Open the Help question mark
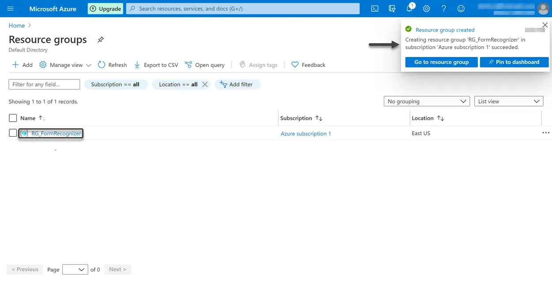This screenshot has height=283, width=552. pyautogui.click(x=444, y=9)
